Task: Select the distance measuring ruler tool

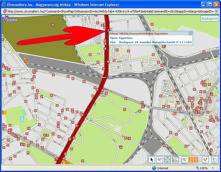Action: coord(176,160)
